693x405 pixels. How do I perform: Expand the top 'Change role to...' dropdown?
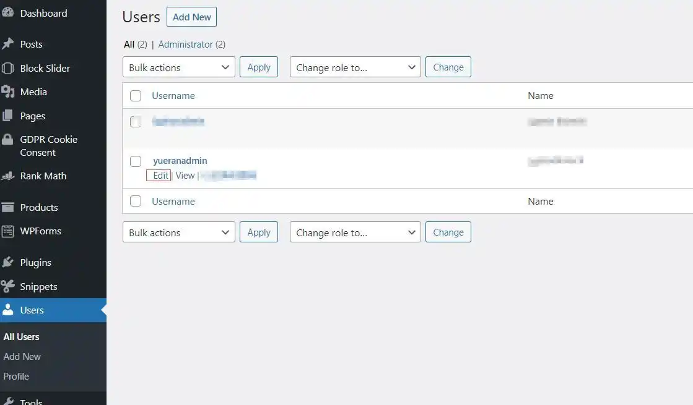click(355, 67)
